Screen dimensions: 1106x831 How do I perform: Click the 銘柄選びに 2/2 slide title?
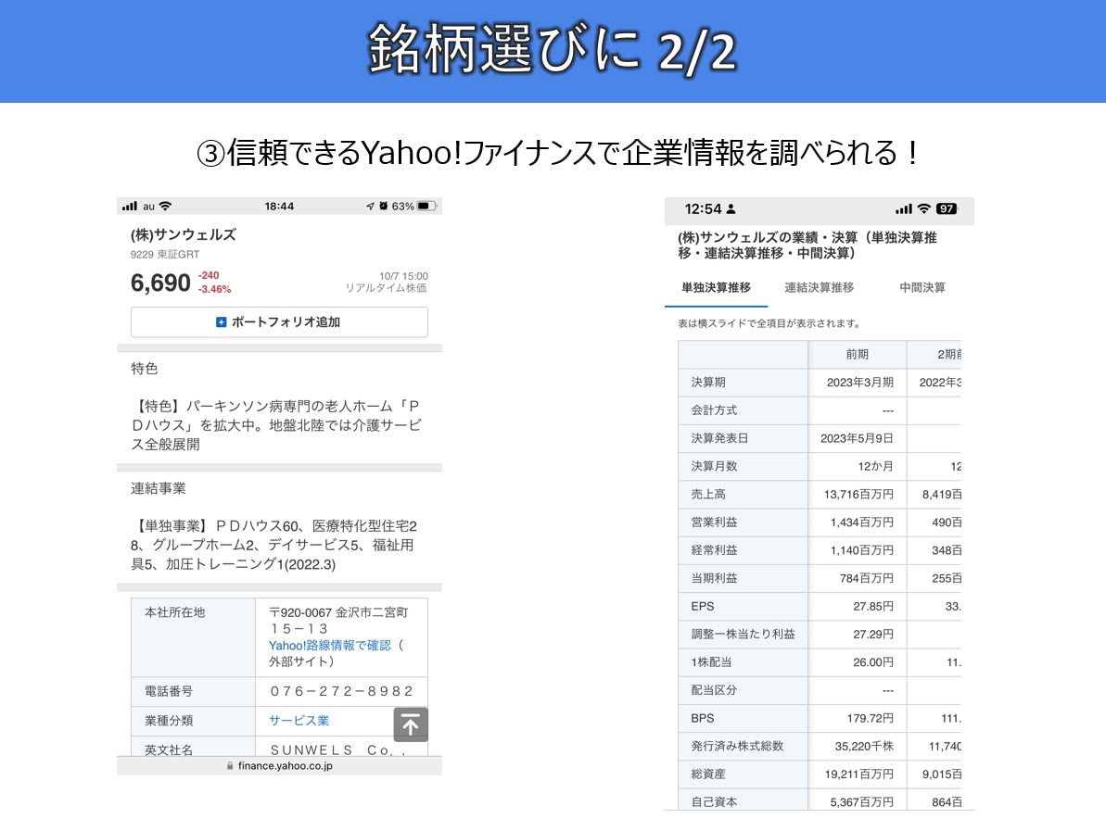(x=553, y=49)
